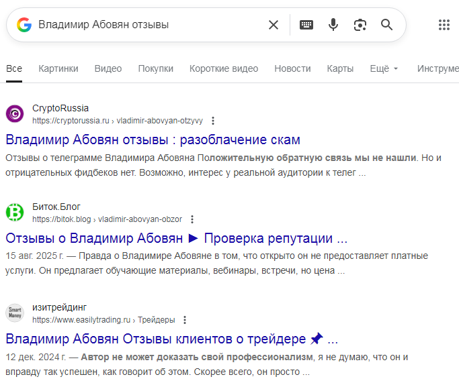The image size is (459, 383).
Task: Open Google Lens image search
Action: [360, 25]
